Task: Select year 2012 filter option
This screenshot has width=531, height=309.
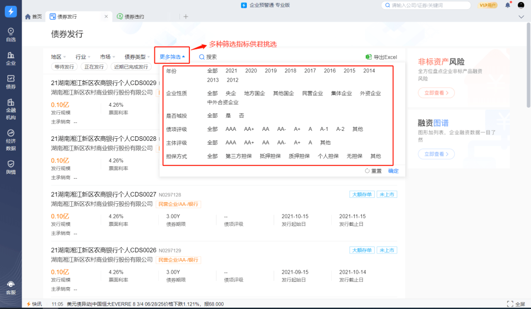Action: click(x=232, y=80)
